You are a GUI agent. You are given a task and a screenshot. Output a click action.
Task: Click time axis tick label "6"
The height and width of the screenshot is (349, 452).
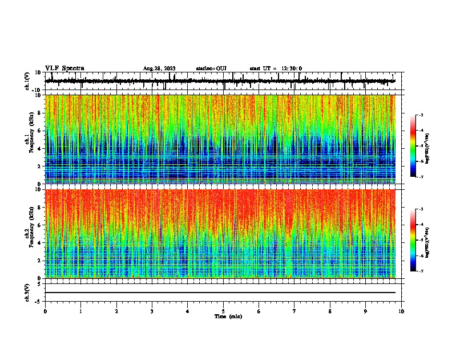pos(259,311)
